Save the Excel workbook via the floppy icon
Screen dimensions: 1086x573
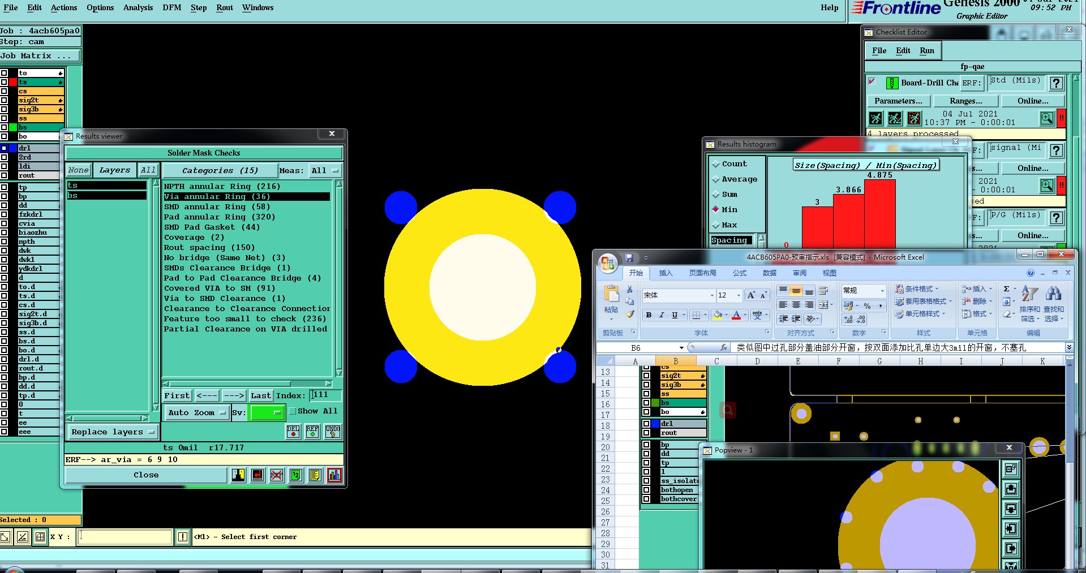[x=629, y=258]
